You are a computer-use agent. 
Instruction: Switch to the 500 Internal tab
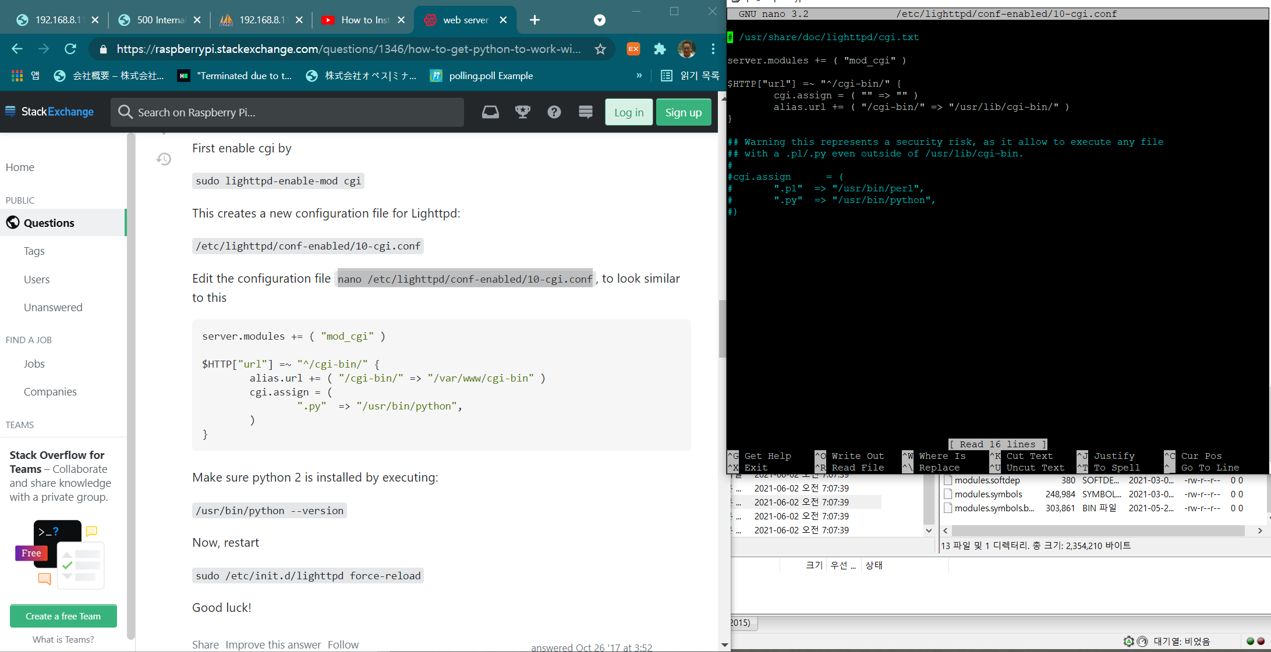point(160,20)
